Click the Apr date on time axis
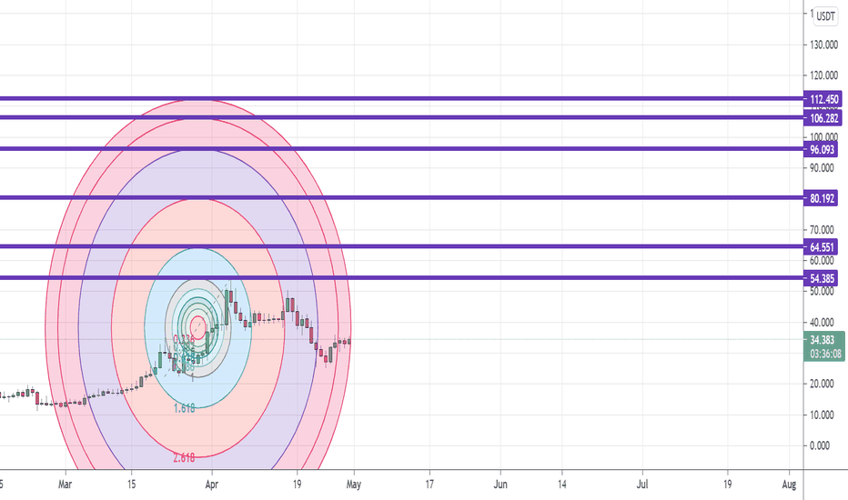Viewport: 848px width, 500px height. [x=211, y=485]
